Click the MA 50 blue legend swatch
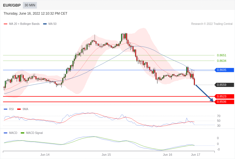 45,24
